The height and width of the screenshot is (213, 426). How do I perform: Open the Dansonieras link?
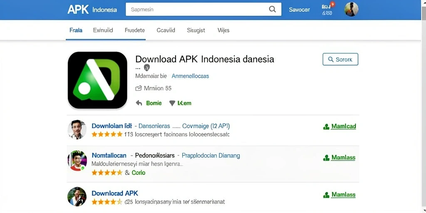pyautogui.click(x=154, y=126)
